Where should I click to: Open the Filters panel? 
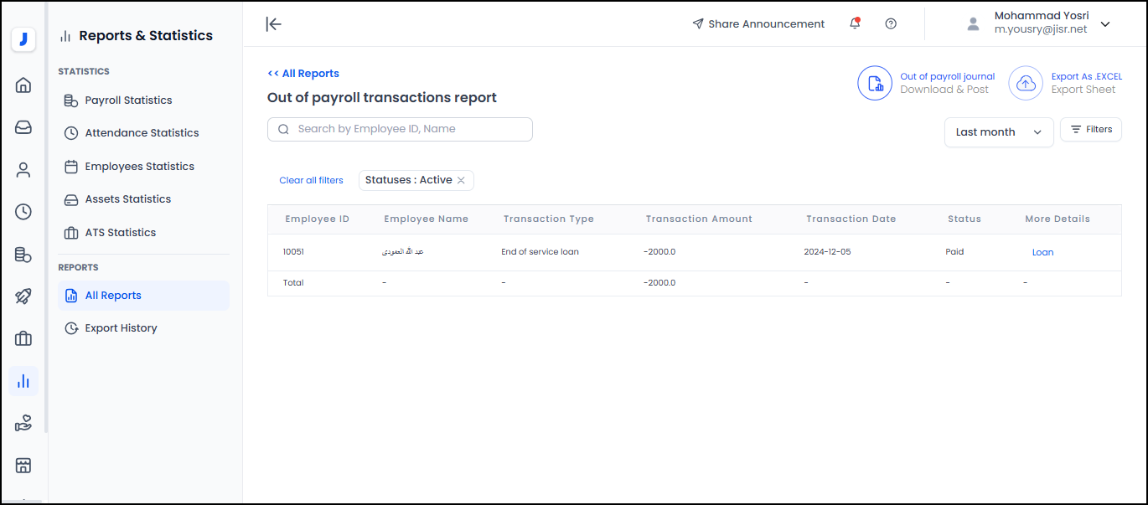click(1091, 130)
